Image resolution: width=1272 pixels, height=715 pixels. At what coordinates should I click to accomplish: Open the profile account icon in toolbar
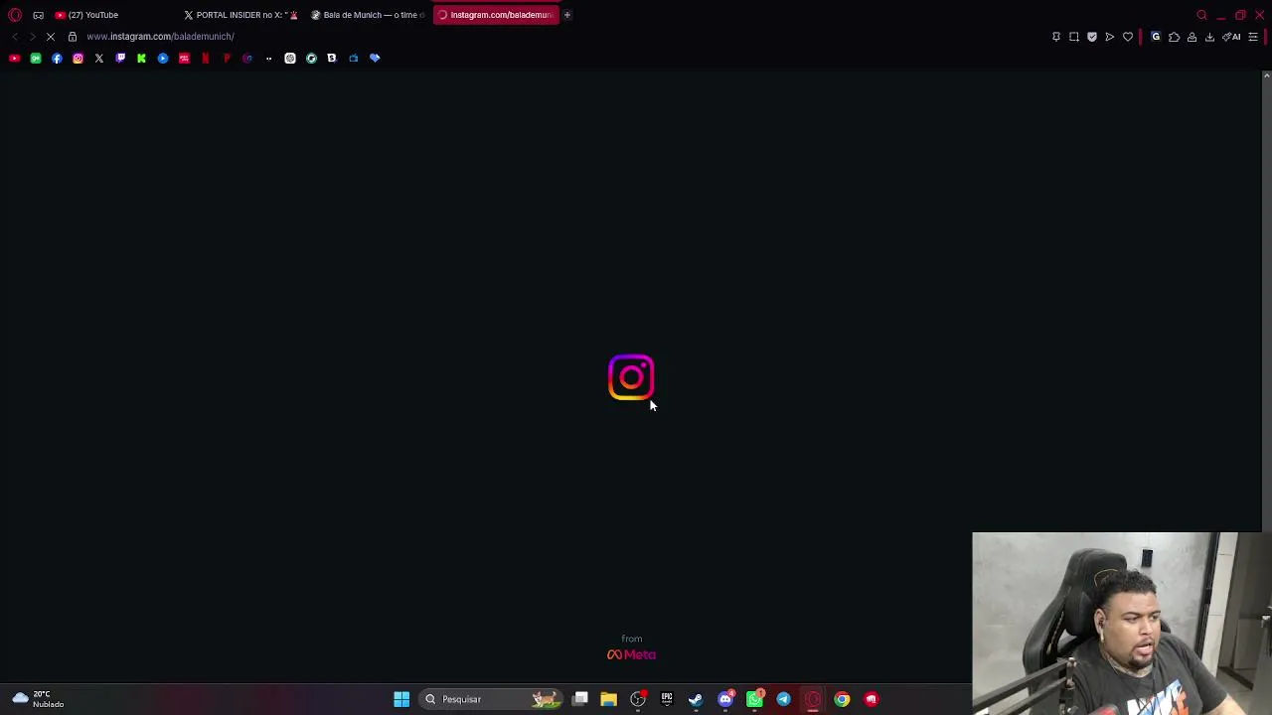coord(1192,37)
